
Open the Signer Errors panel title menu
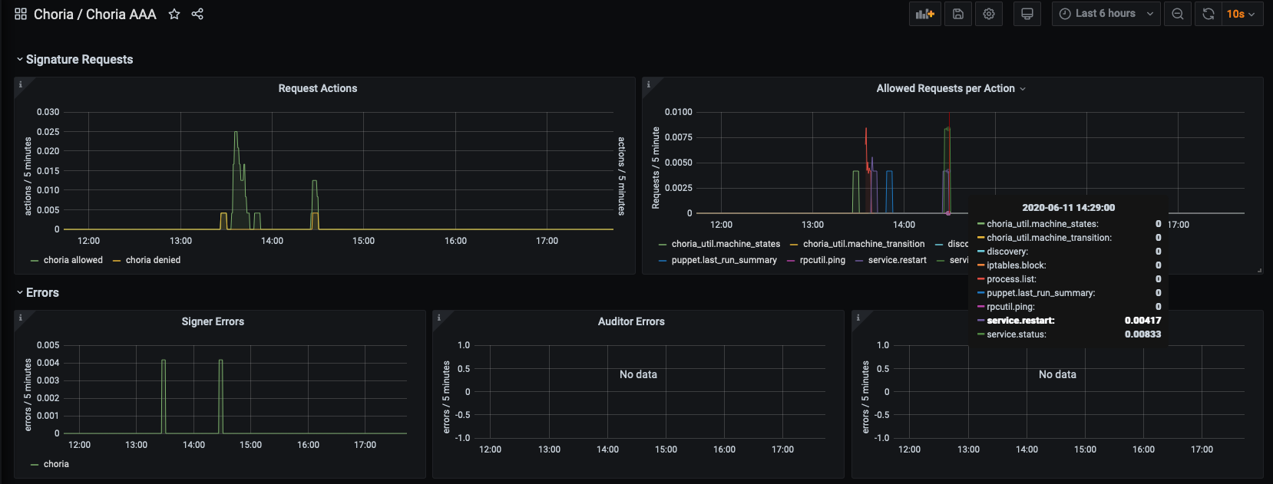click(x=213, y=321)
